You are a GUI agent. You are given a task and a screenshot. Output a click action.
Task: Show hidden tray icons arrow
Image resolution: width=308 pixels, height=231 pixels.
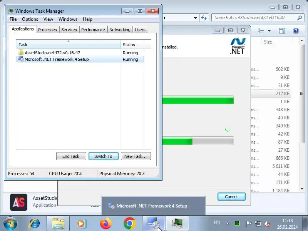[228, 224]
